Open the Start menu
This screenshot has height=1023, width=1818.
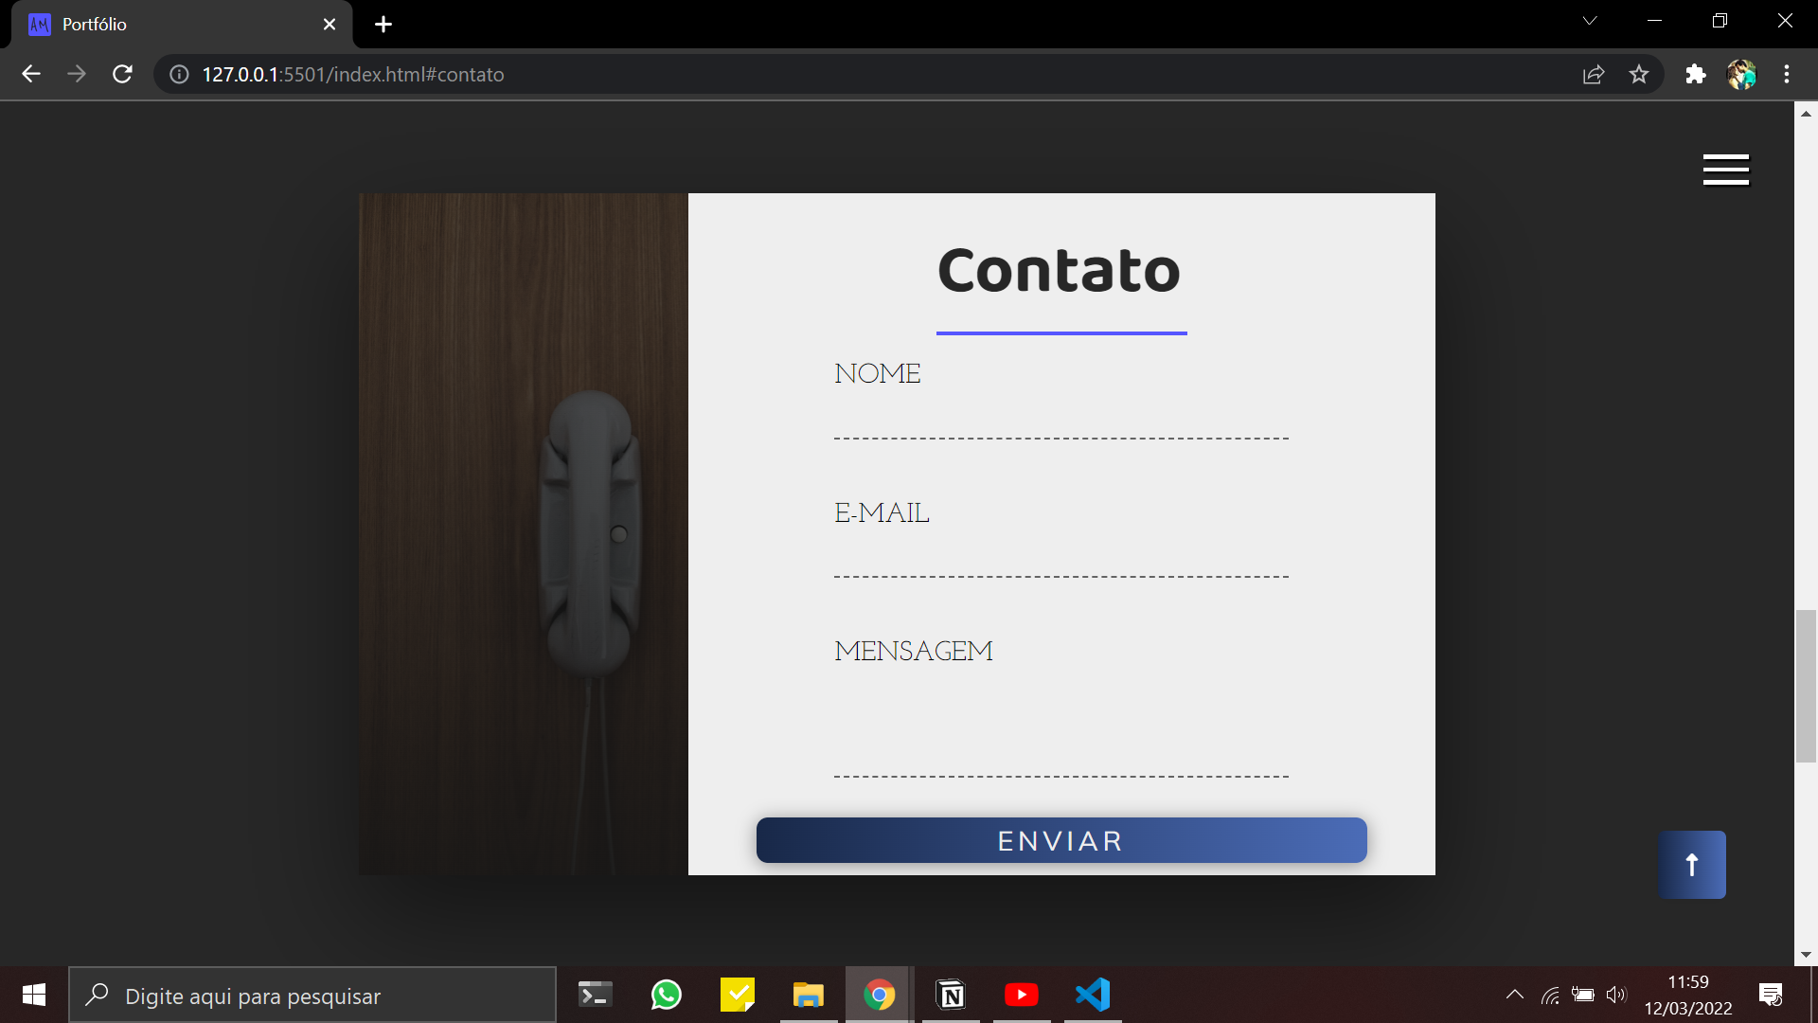coord(33,995)
